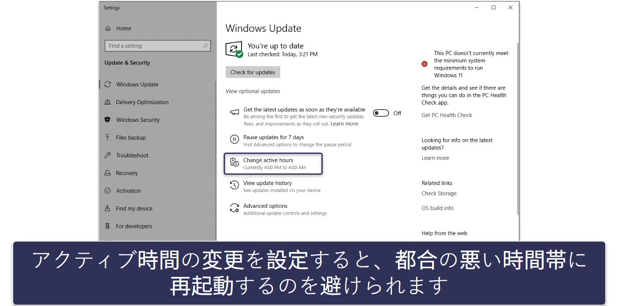
Task: Click the up-to-date status icon with green check
Action: 235,50
